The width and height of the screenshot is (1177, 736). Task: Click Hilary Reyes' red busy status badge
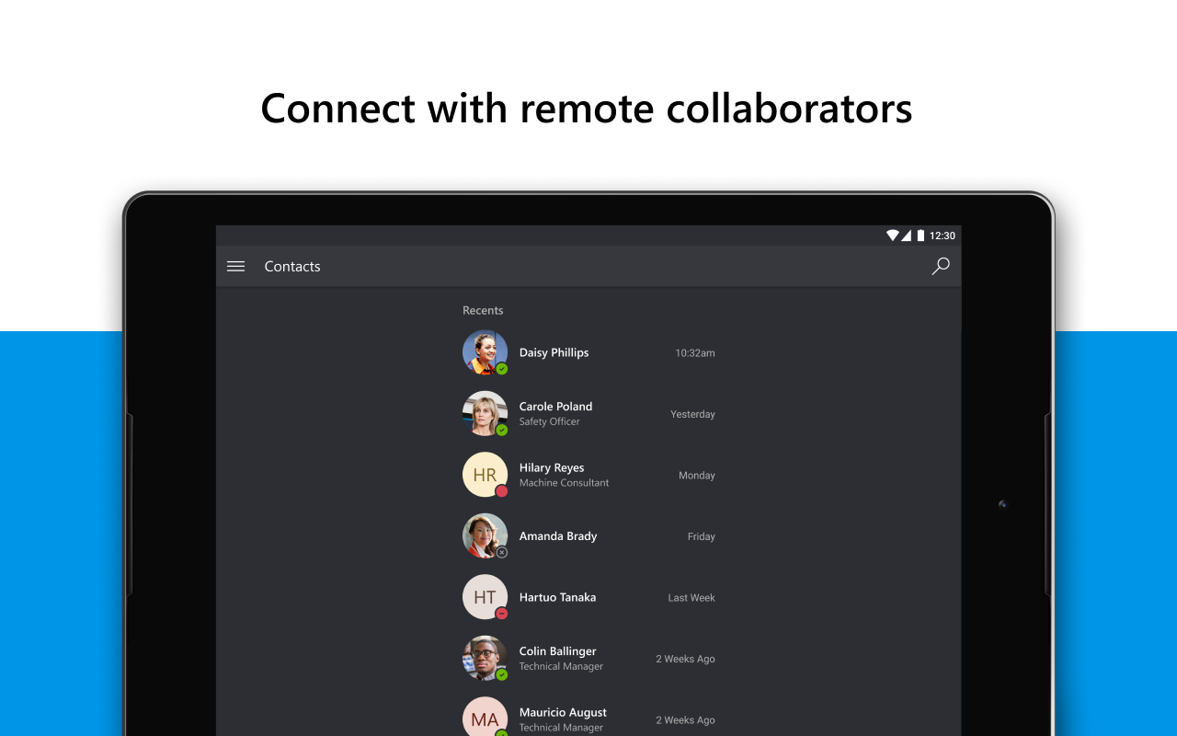(502, 491)
